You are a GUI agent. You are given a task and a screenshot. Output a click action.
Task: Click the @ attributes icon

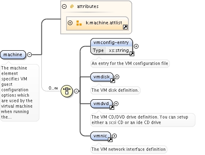tap(72, 6)
